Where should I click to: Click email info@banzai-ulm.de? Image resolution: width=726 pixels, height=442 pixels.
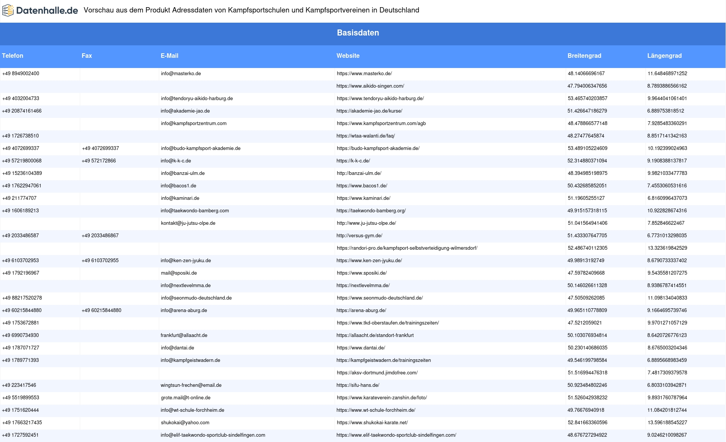pyautogui.click(x=183, y=173)
